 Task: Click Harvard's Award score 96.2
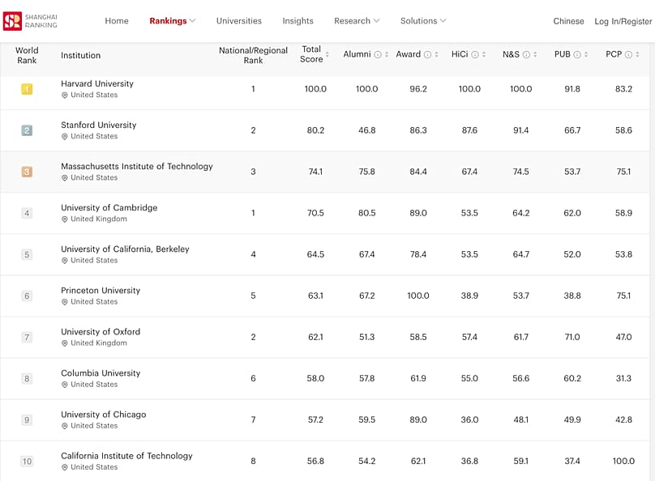click(418, 89)
